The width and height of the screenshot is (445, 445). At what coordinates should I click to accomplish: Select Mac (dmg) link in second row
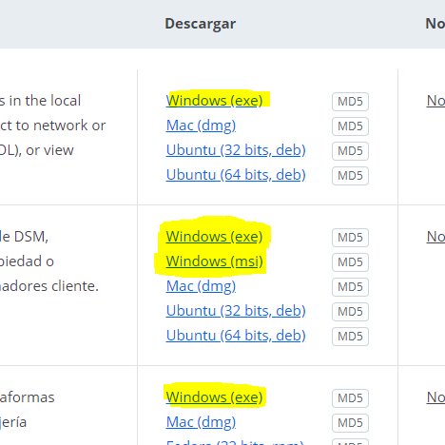201,286
